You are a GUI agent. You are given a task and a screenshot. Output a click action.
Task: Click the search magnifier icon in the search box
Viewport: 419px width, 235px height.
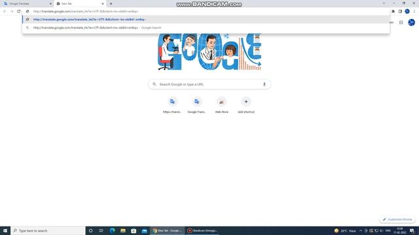(155, 84)
